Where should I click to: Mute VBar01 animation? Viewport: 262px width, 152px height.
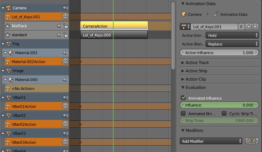click(x=65, y=98)
